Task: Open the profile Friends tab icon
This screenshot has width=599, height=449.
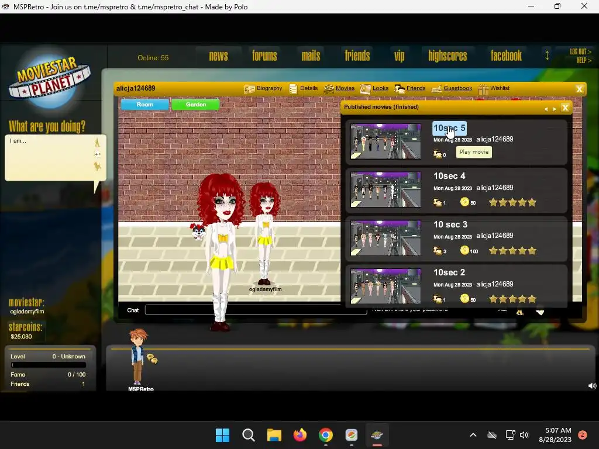Action: coord(400,89)
